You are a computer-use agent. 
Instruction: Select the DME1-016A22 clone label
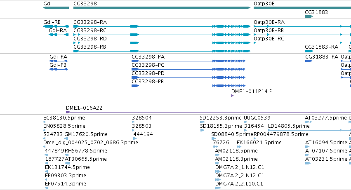pos(84,108)
